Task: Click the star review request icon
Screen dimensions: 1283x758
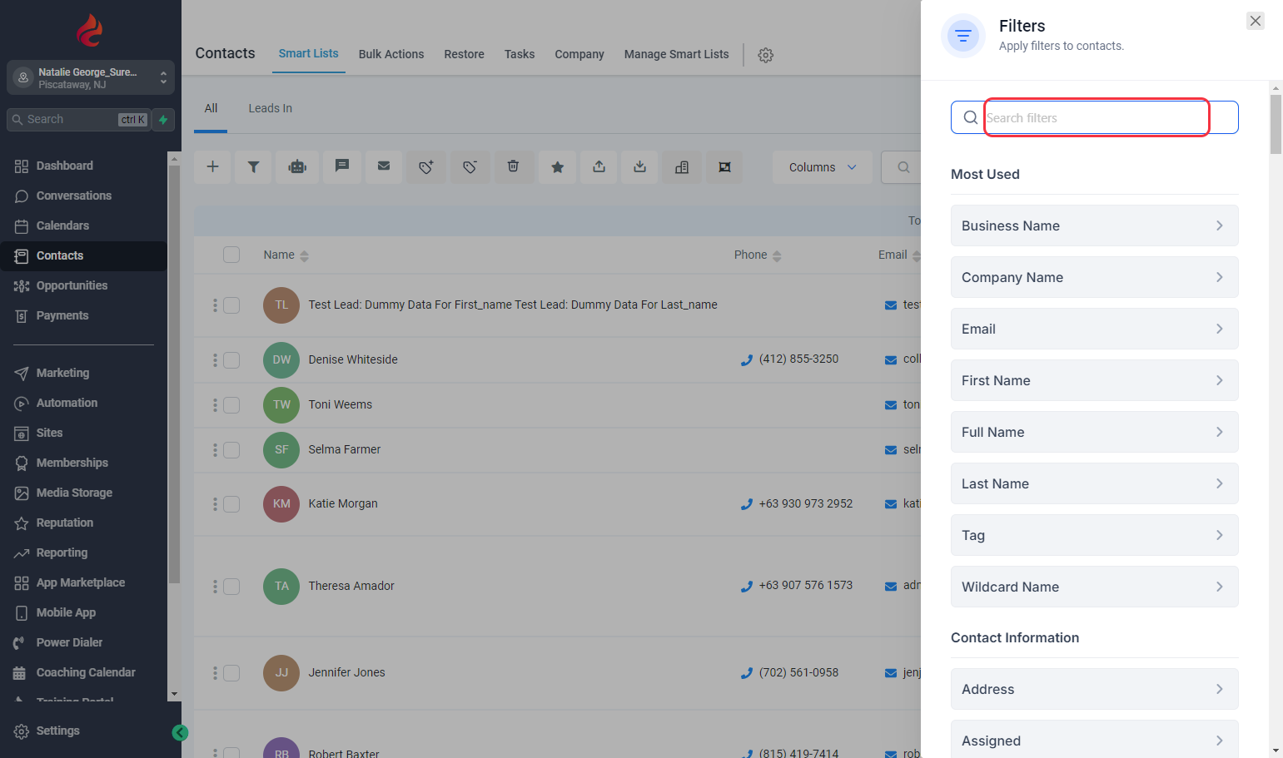Action: 558,167
